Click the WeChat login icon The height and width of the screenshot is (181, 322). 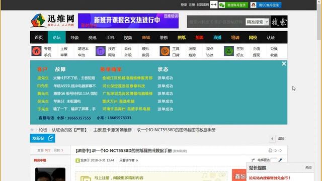(222, 5)
